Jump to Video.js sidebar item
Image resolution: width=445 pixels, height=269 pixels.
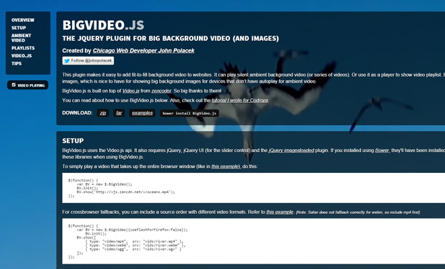pyautogui.click(x=22, y=56)
